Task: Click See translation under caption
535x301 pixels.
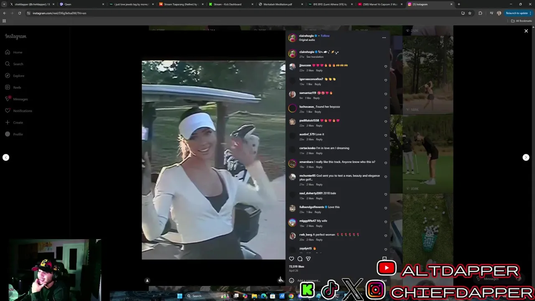Action: click(x=315, y=57)
